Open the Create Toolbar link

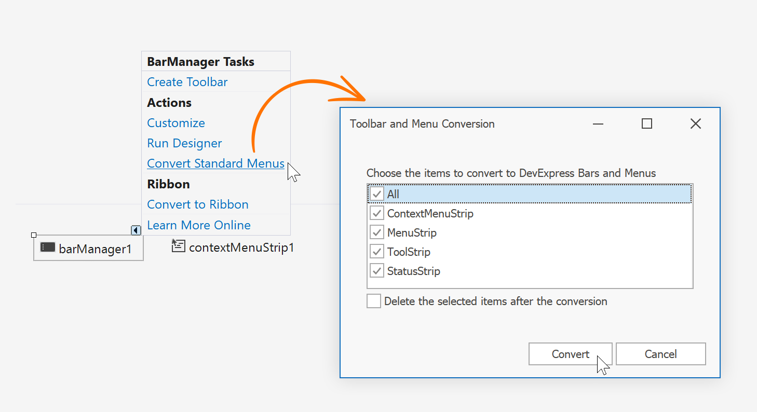[187, 82]
